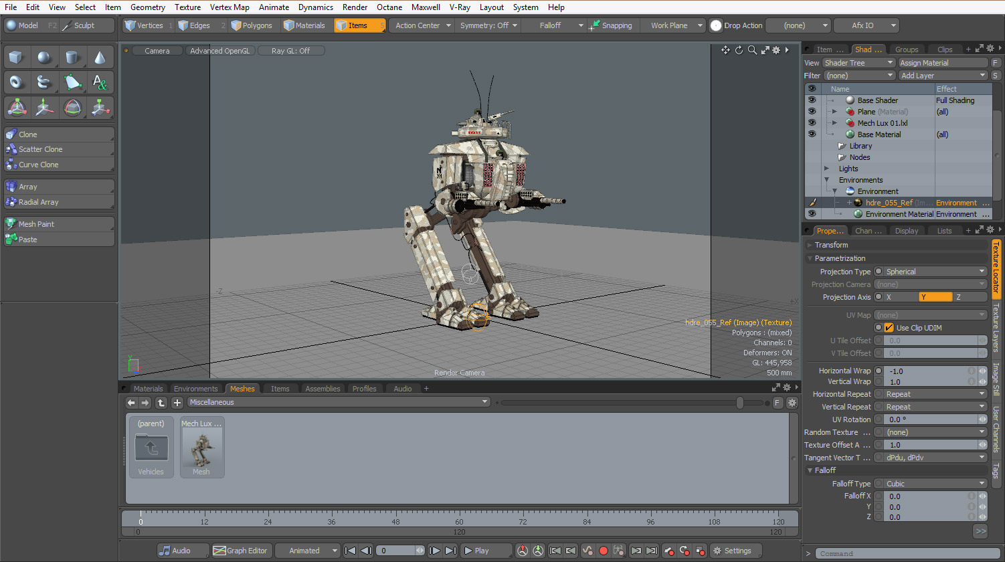Screen dimensions: 1005x562
Task: Open the parent Vehicles folder thumbnail
Action: coord(151,447)
